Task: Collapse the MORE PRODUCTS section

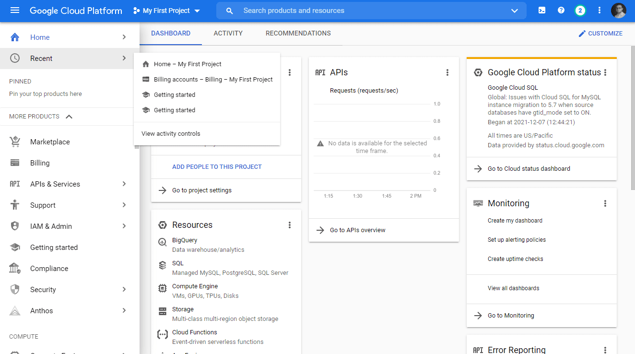Action: point(69,117)
